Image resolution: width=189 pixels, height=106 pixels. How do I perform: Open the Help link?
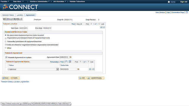point(168,12)
